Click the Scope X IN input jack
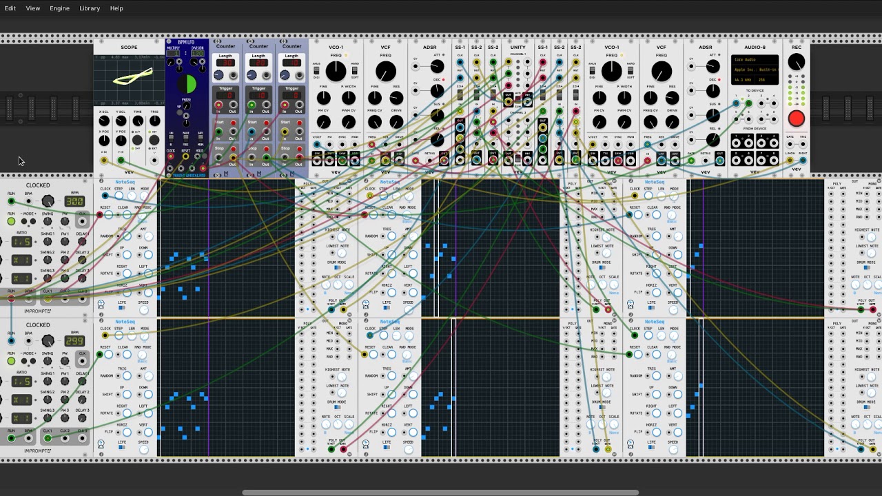This screenshot has height=496, width=882. point(104,161)
